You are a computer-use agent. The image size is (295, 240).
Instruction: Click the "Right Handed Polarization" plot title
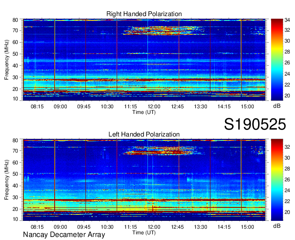point(144,14)
